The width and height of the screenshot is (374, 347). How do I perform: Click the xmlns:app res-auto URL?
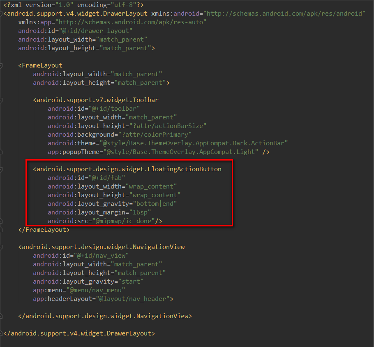click(x=131, y=22)
